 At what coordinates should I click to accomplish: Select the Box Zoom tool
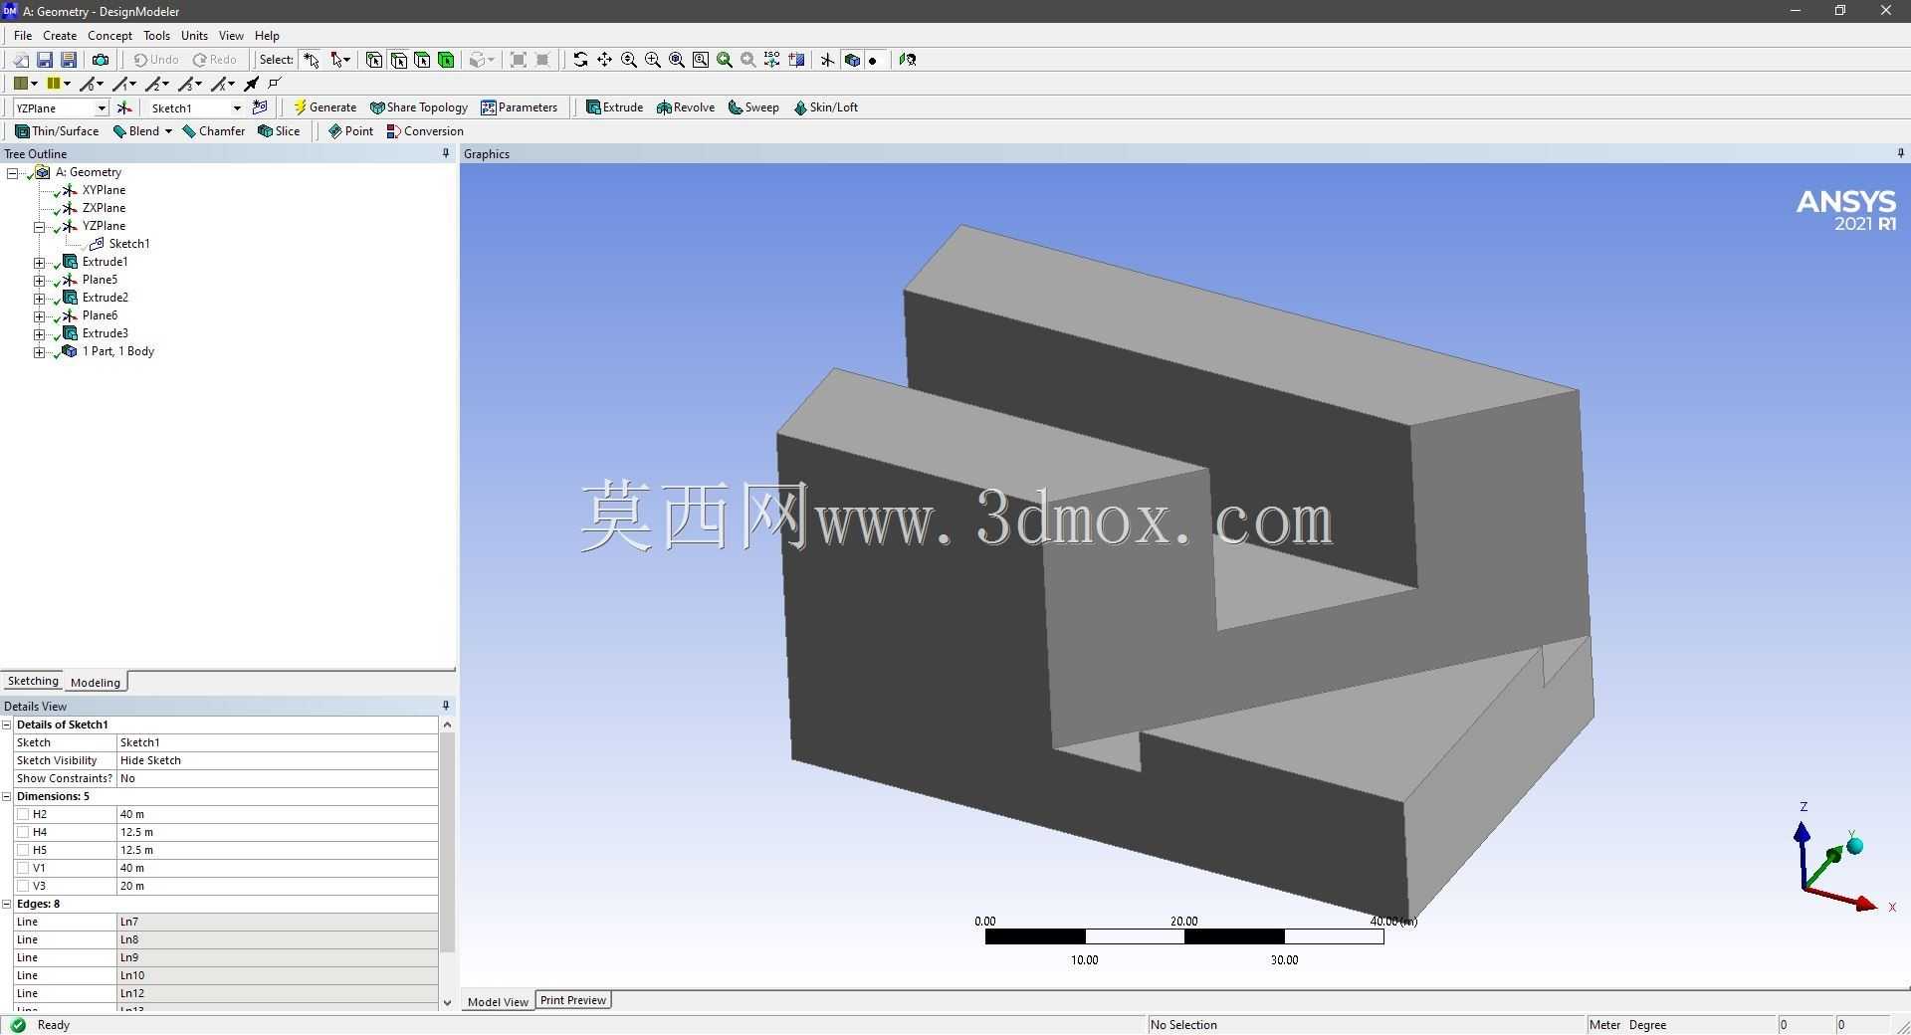(653, 60)
